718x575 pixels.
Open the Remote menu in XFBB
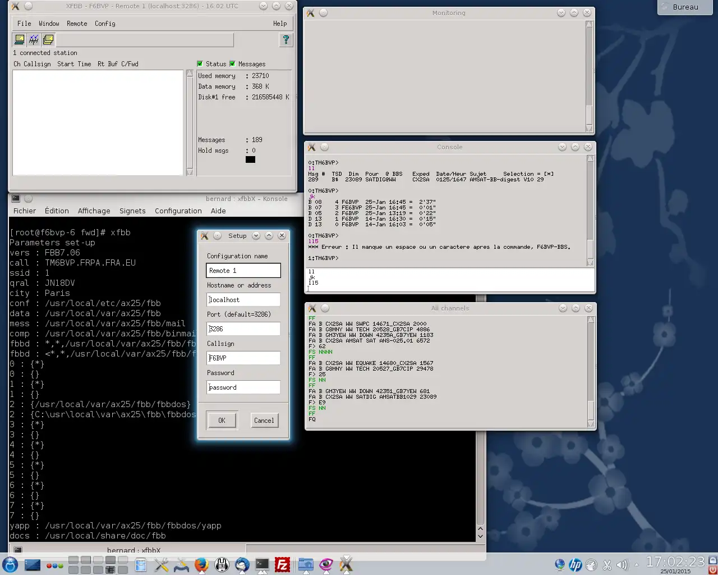(x=77, y=24)
